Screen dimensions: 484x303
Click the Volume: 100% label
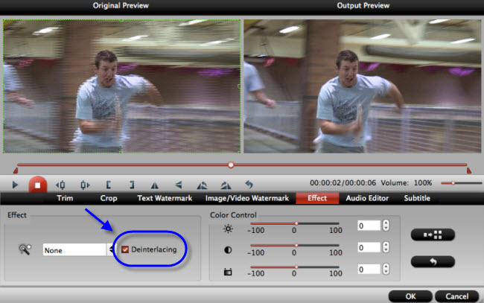tap(407, 182)
